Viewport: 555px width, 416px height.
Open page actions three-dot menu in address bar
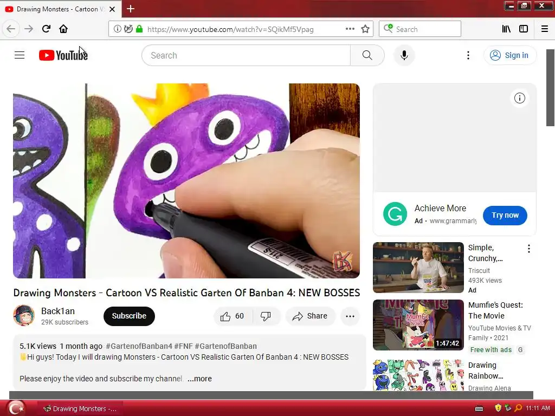tap(350, 29)
